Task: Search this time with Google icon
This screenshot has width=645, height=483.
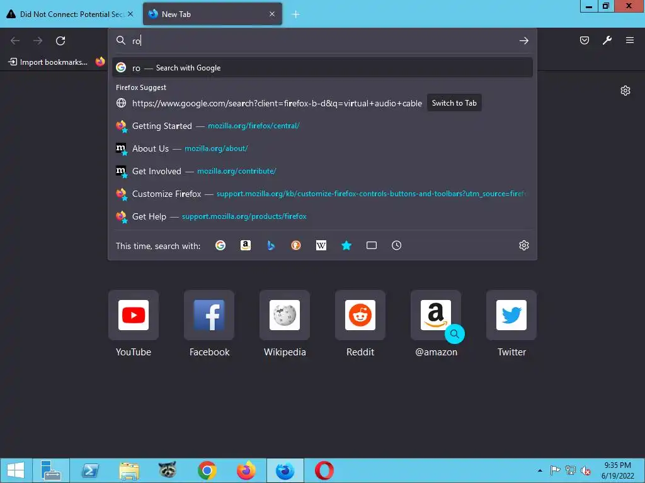Action: (220, 245)
